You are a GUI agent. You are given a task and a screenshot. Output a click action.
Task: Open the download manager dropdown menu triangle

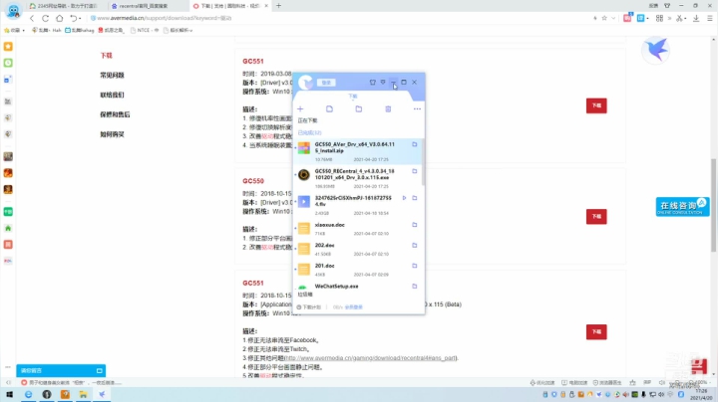click(383, 83)
